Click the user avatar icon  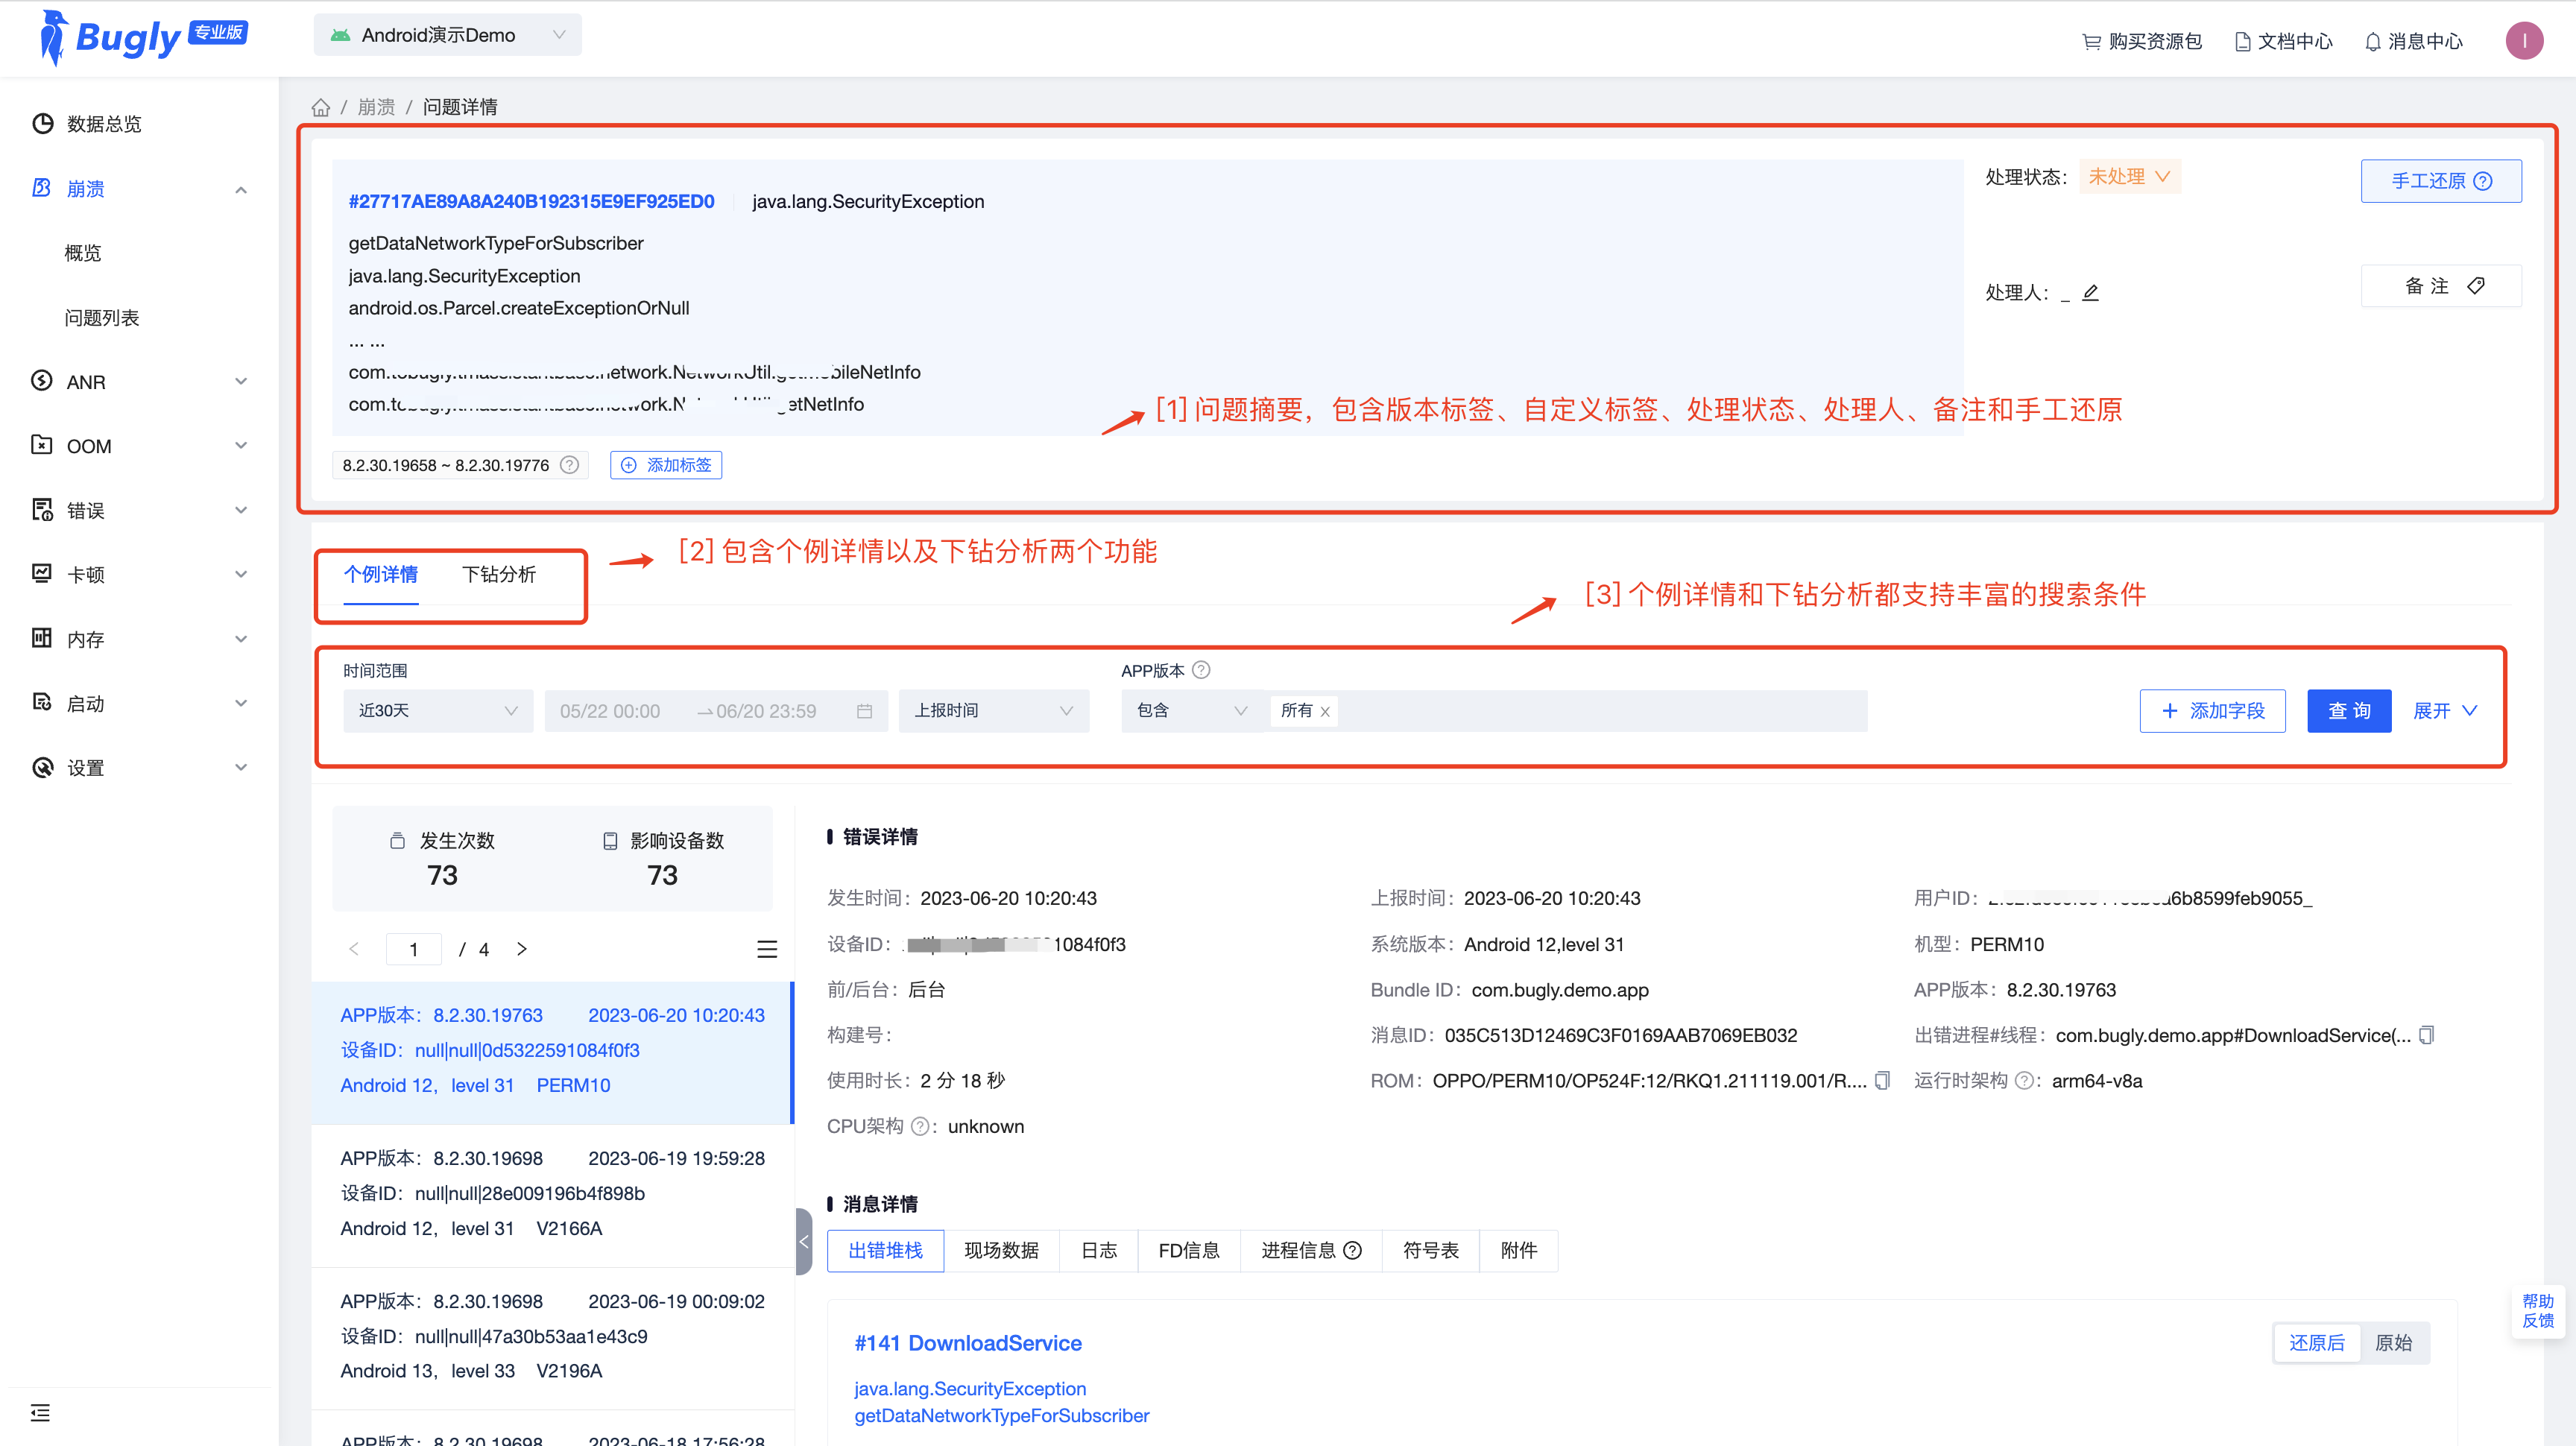point(2524,41)
